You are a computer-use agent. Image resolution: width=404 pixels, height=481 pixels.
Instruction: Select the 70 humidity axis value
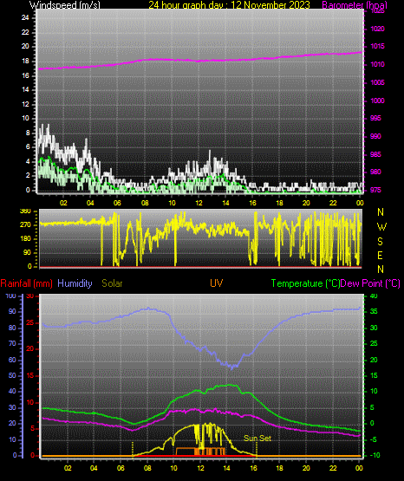12,343
